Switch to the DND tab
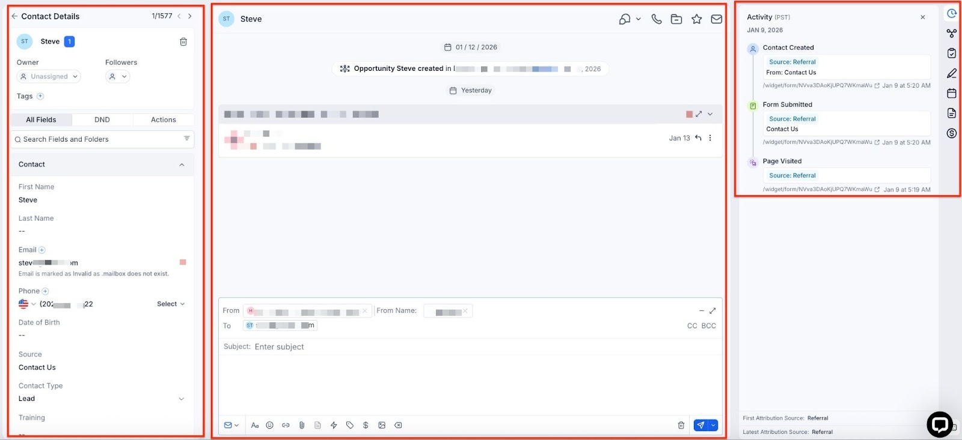This screenshot has width=962, height=440. [x=102, y=119]
